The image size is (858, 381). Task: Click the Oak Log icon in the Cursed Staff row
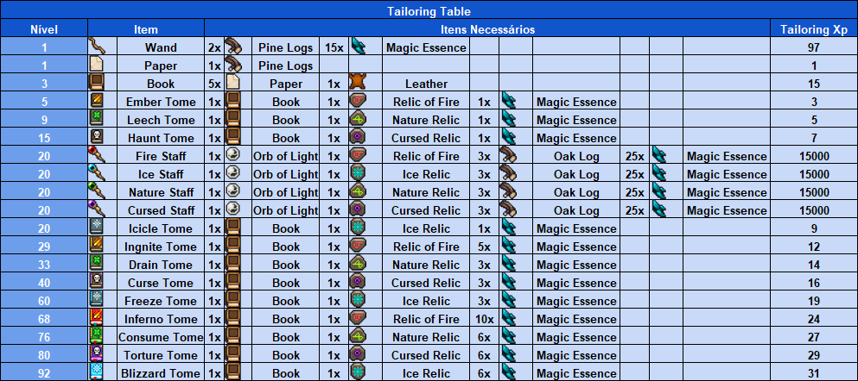(508, 209)
